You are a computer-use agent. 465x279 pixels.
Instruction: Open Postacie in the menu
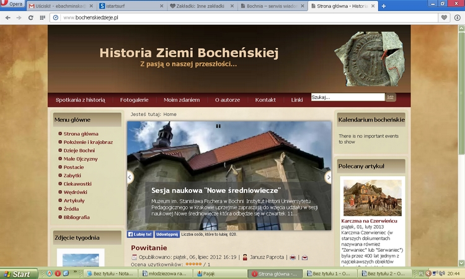coord(74,167)
